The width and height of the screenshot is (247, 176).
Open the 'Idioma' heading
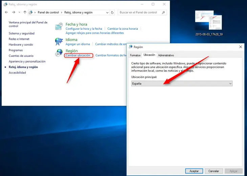tap(71, 40)
